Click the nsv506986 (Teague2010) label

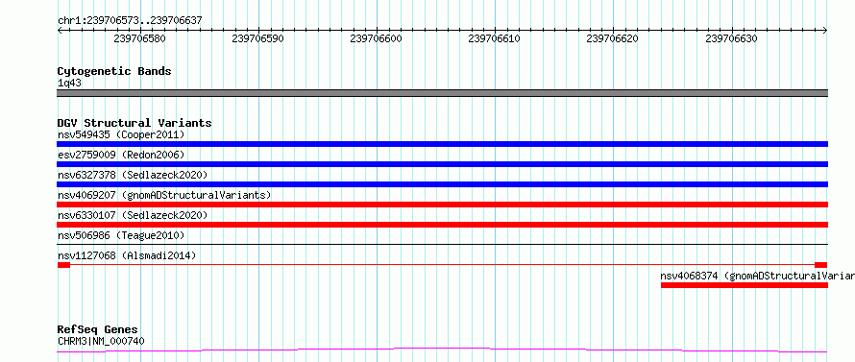(121, 235)
